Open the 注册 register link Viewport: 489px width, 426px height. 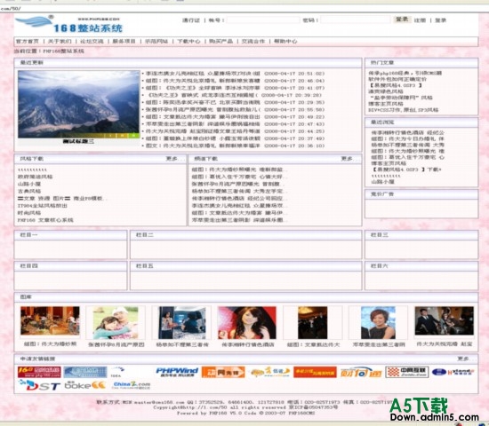pyautogui.click(x=420, y=20)
